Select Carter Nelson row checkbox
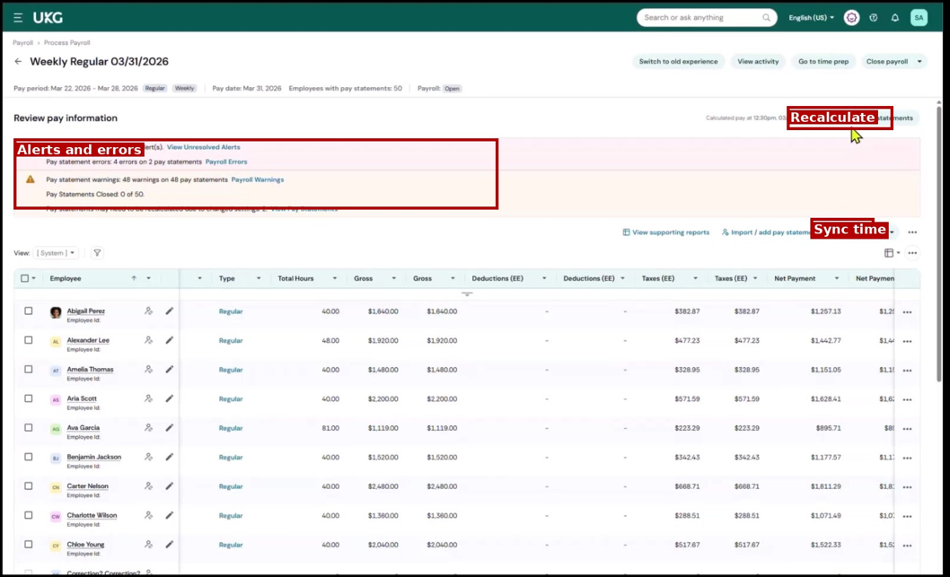The width and height of the screenshot is (950, 577). [x=29, y=485]
